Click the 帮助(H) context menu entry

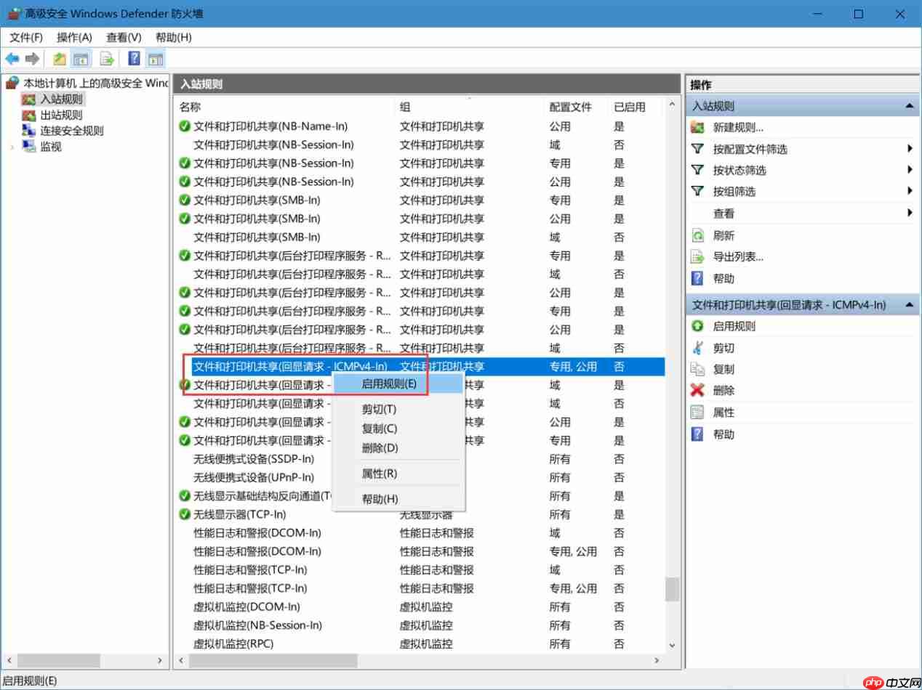380,498
